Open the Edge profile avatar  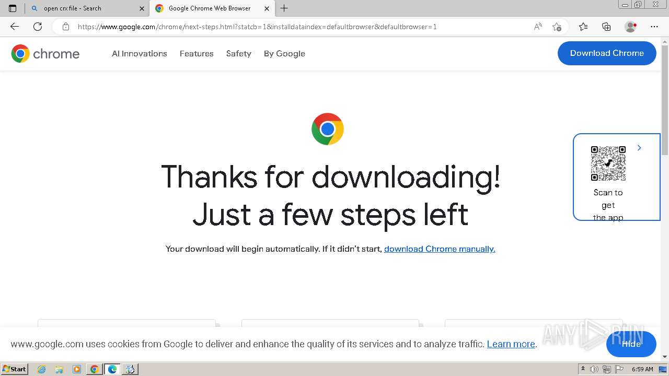click(631, 27)
